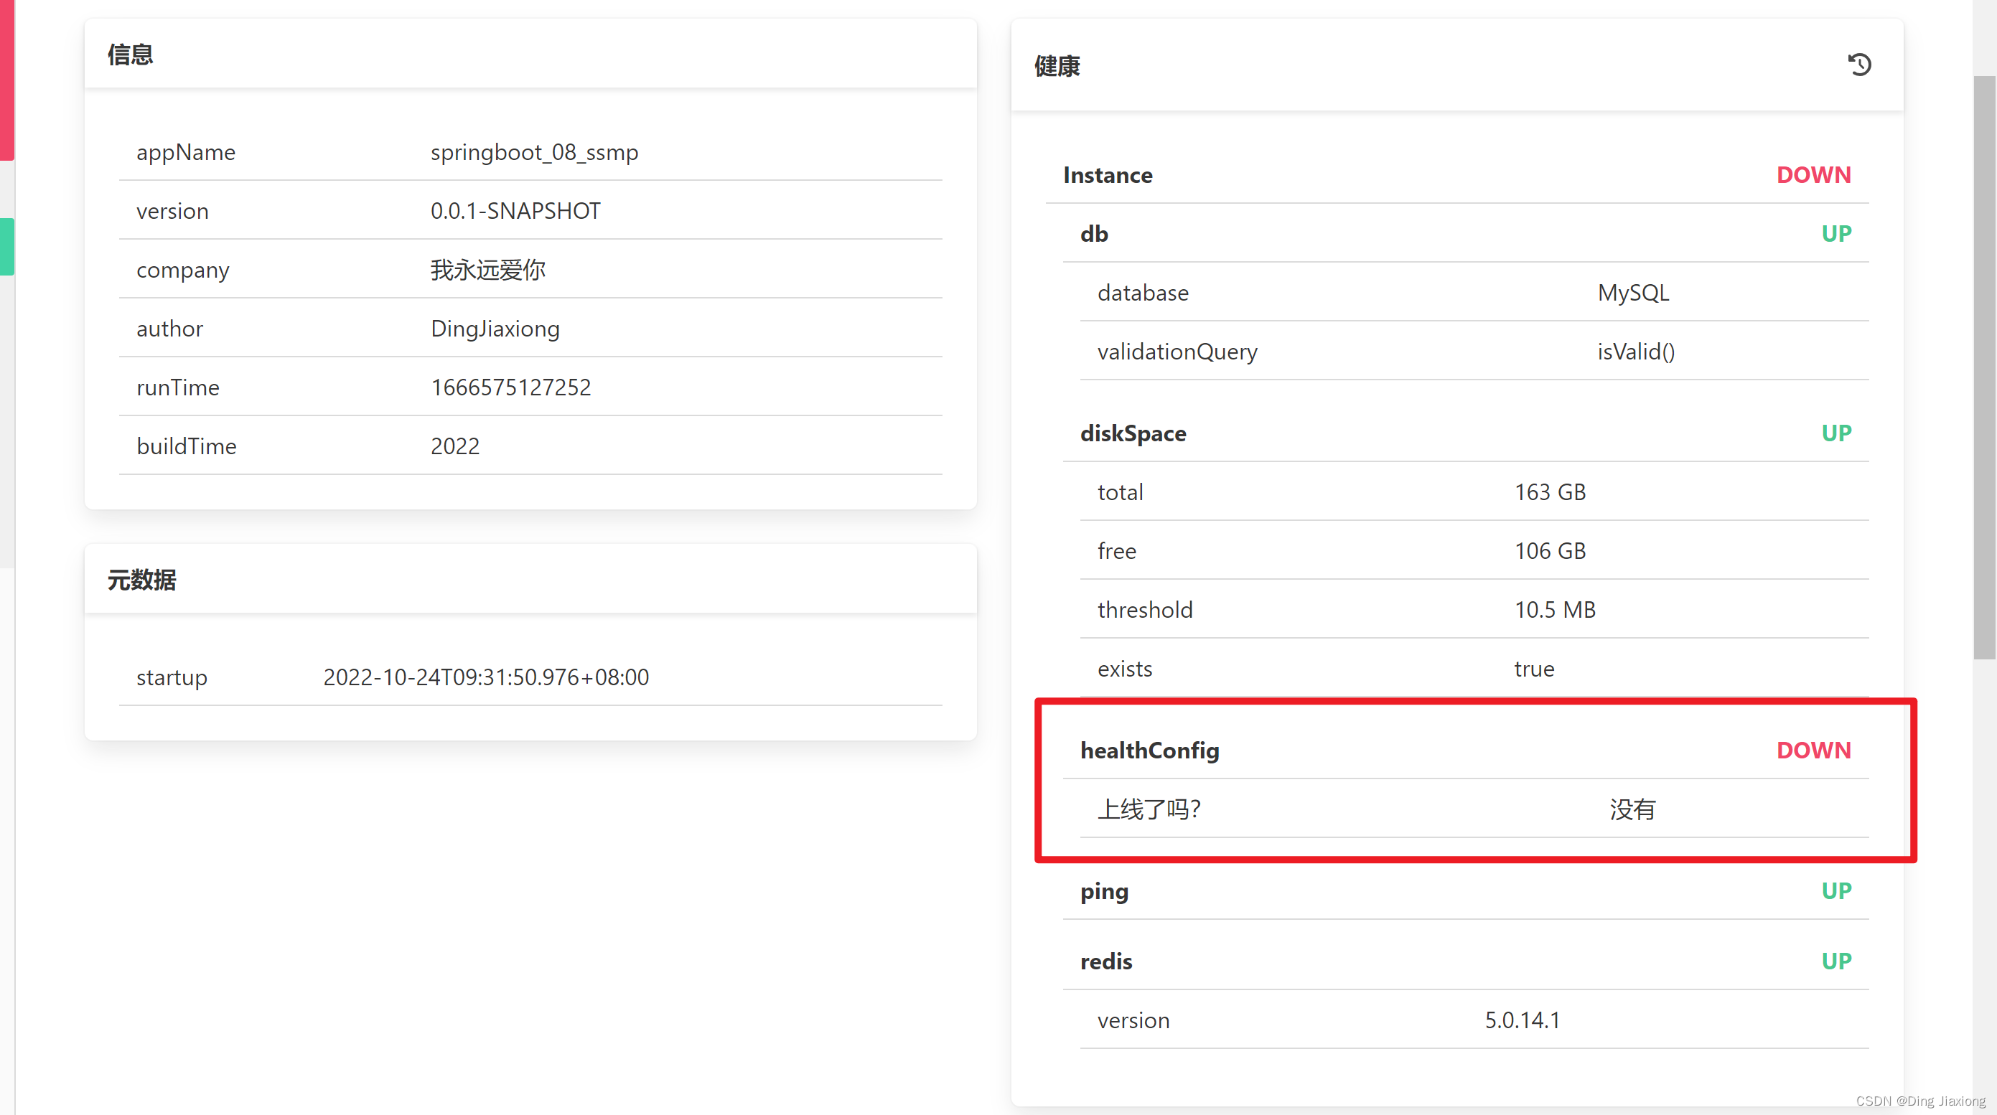Click the startup label in metadata
This screenshot has width=1997, height=1115.
172,677
